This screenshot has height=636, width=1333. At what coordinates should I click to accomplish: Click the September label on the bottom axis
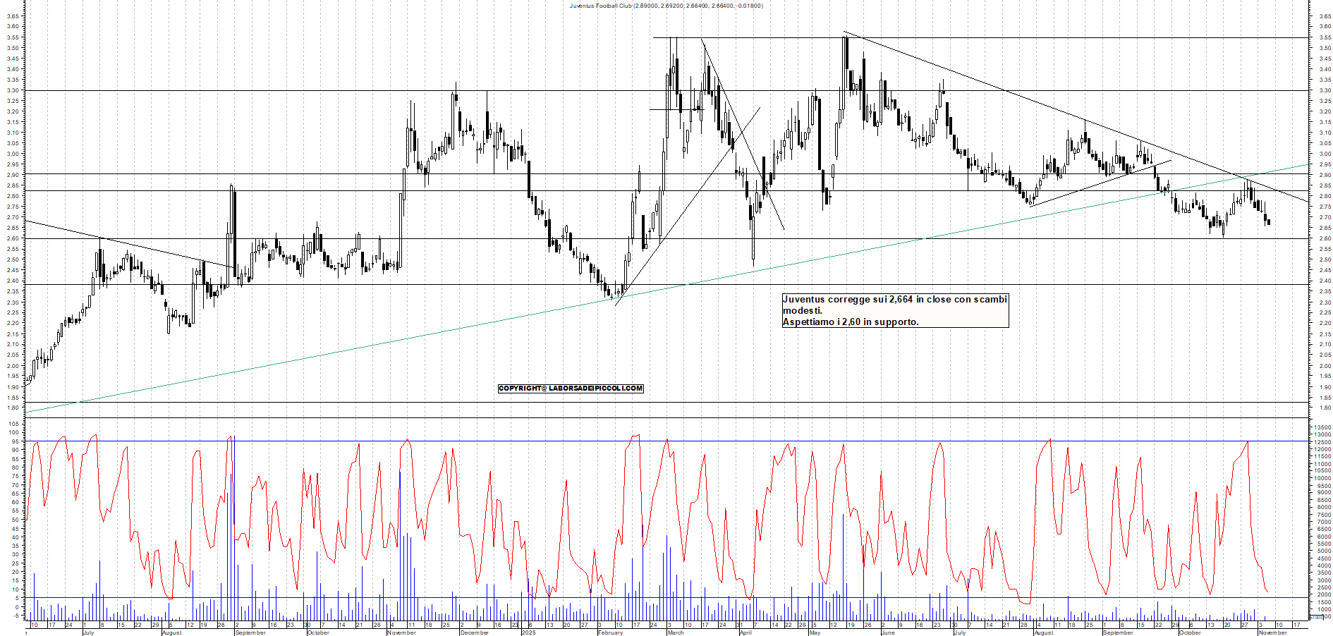(x=252, y=633)
